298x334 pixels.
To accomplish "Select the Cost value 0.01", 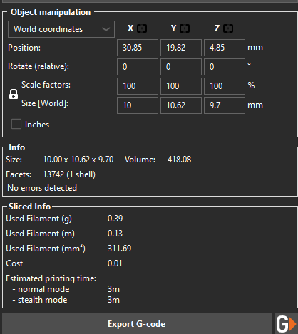I will point(115,263).
